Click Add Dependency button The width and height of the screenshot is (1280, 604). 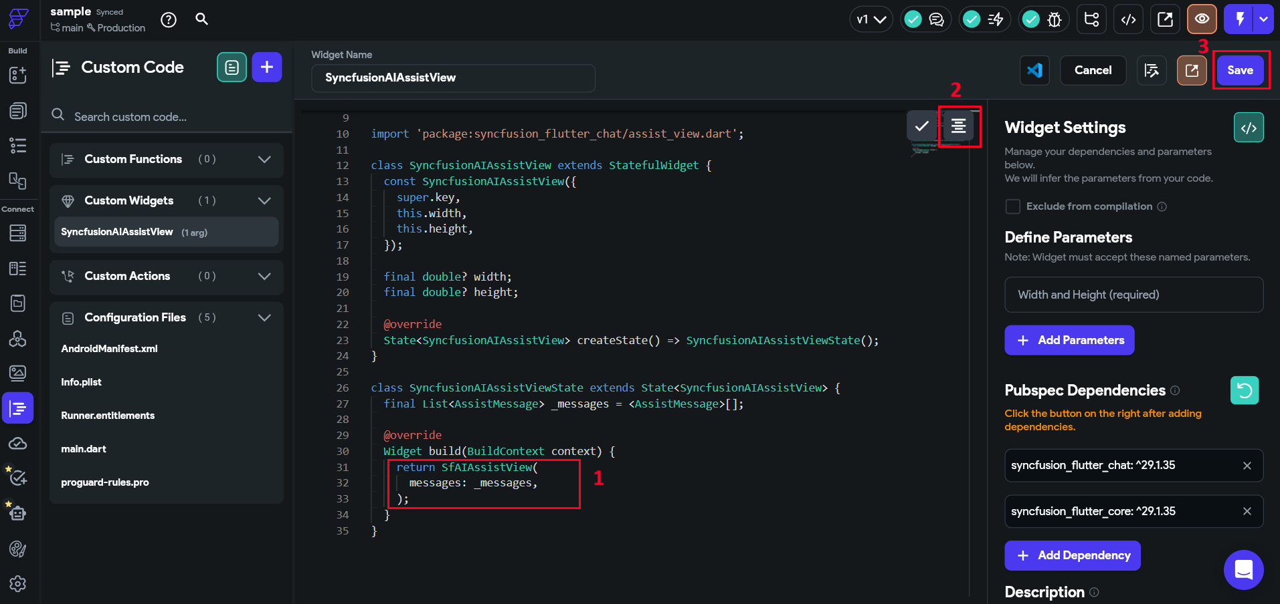[x=1072, y=555]
